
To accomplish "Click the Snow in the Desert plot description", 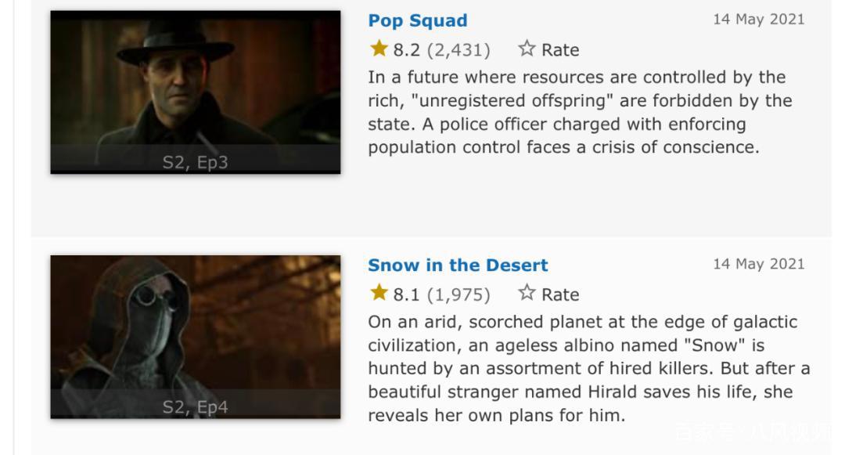I will (587, 368).
